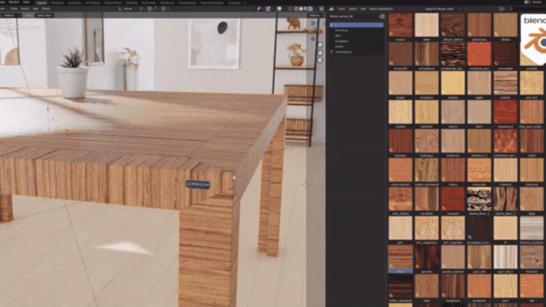Select the bloodwood material thumbnail

click(x=505, y=112)
